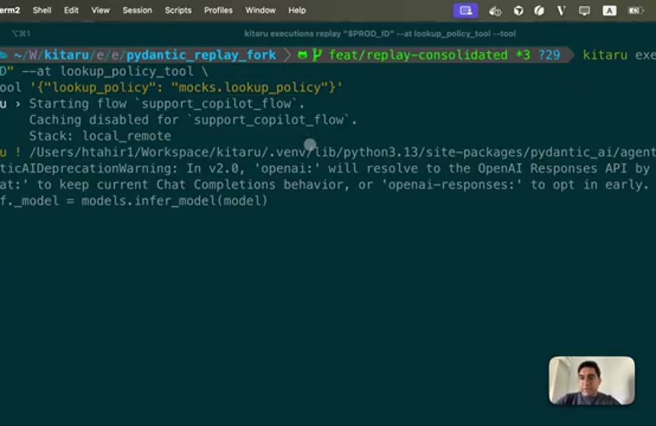
Task: Click the battery status icon
Action: tap(636, 11)
